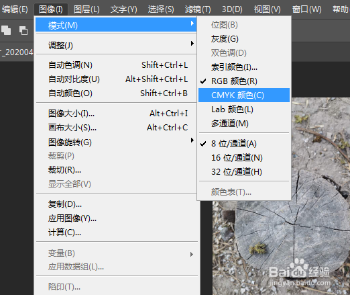Select 灰度(G) color mode

click(244, 39)
